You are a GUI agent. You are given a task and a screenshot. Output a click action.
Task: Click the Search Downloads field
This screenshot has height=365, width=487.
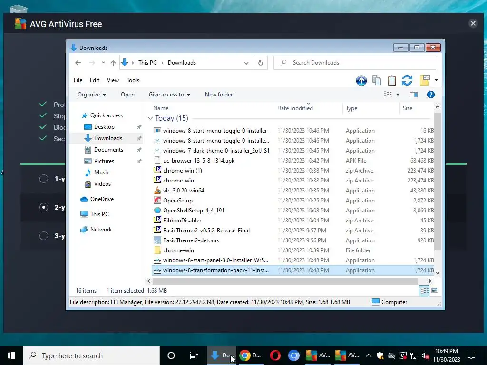355,63
